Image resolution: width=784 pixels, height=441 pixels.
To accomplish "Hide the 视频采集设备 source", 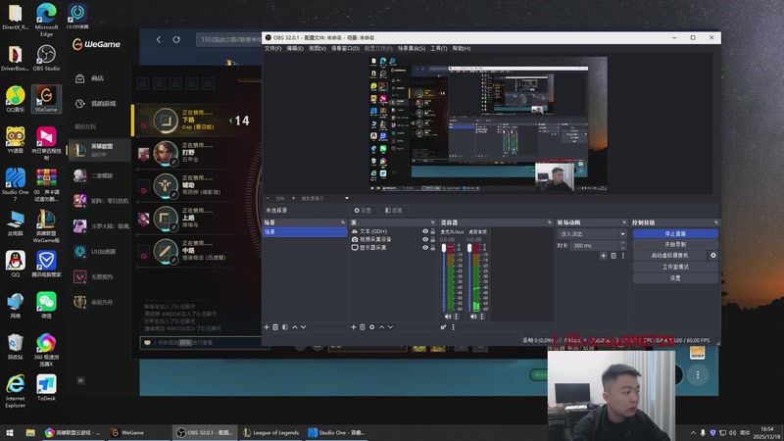I will coord(425,239).
